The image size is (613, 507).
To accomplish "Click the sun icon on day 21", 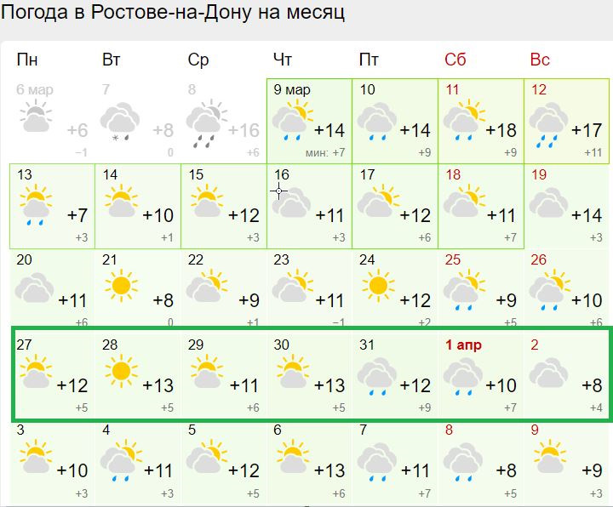I will 120,286.
